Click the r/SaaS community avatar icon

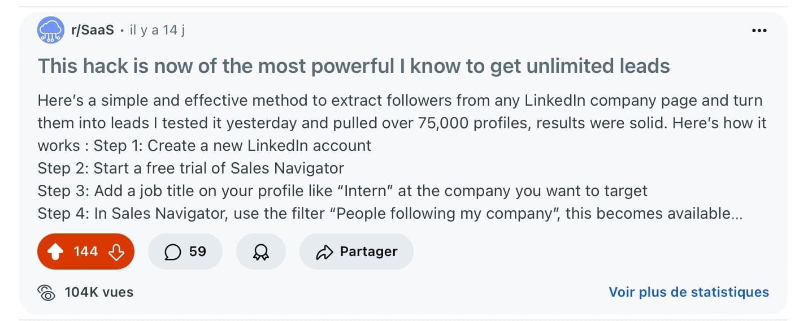(51, 30)
